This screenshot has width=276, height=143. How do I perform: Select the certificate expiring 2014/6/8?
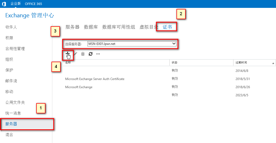pyautogui.click(x=169, y=71)
